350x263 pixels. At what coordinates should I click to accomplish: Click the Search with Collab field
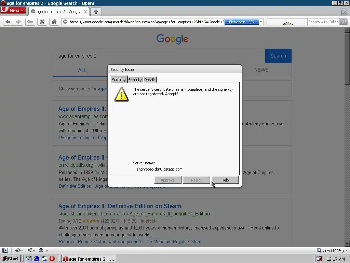point(323,22)
